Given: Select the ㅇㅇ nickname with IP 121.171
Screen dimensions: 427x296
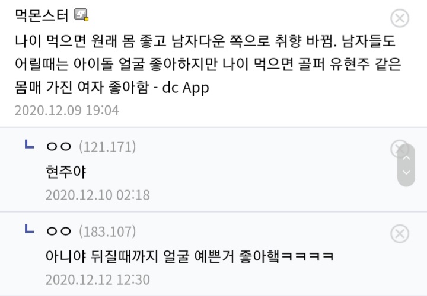Looking at the screenshot, I should pyautogui.click(x=59, y=147).
